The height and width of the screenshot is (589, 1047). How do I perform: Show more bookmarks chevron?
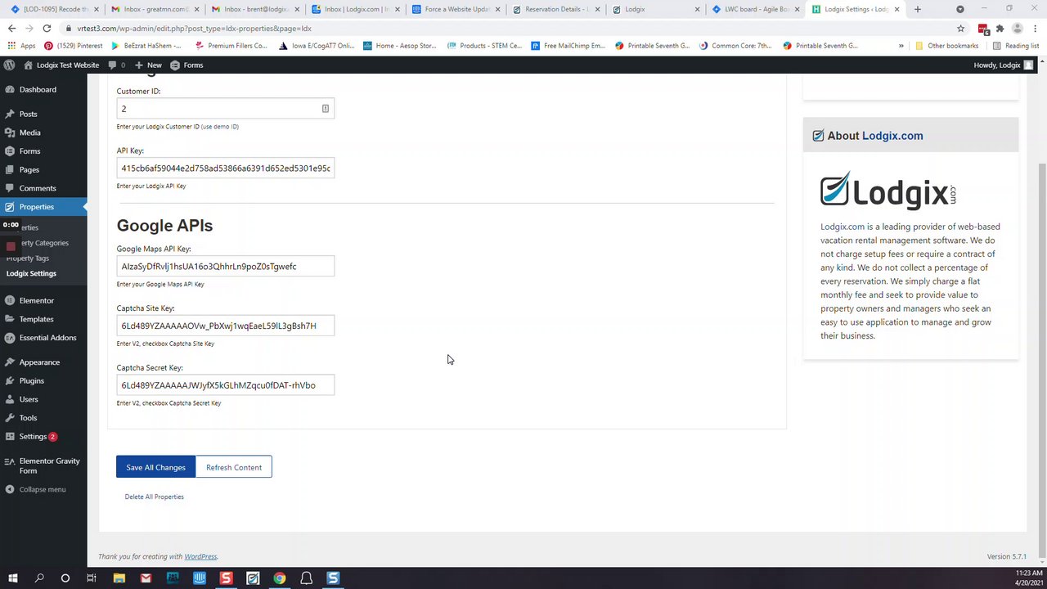tap(901, 46)
